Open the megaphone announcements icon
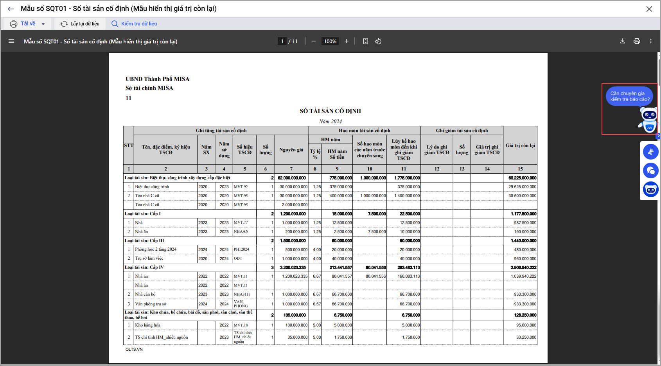 tap(650, 152)
